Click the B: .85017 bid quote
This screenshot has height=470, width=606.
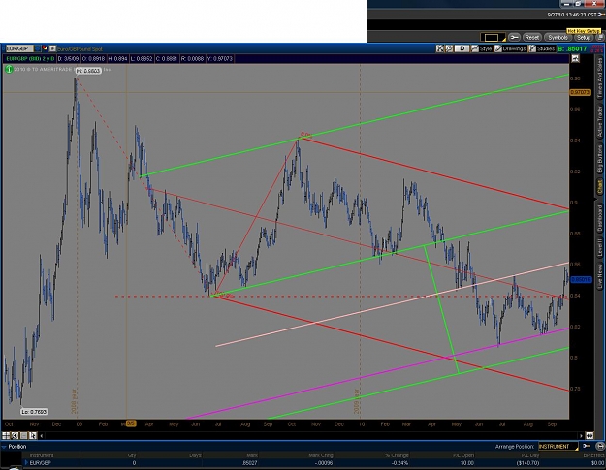pos(572,49)
